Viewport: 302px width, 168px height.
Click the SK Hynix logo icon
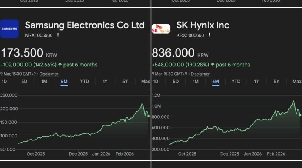tap(160, 29)
